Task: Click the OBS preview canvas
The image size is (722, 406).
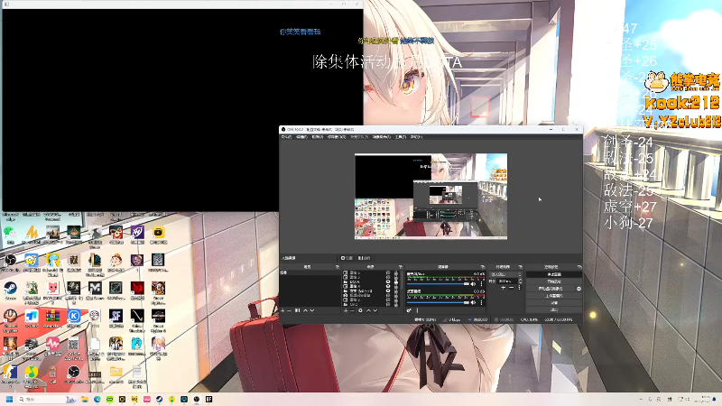Action: pyautogui.click(x=431, y=197)
